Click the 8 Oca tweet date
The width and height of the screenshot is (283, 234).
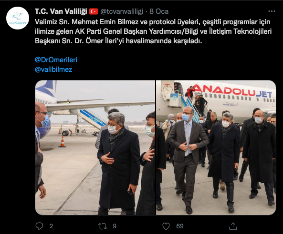click(159, 11)
